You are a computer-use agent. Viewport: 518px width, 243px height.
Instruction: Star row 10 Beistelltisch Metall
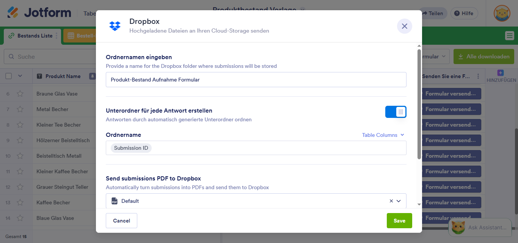[20, 156]
